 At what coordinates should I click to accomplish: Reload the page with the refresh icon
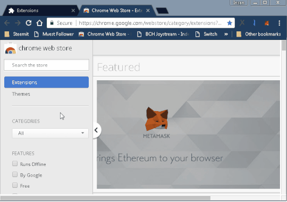pos(29,23)
